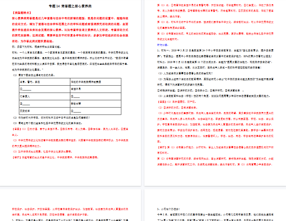Viewport: 286px width, 221px height.
Task: Click the line '材料二：2019年5月12日'
Action: coord(215,62)
